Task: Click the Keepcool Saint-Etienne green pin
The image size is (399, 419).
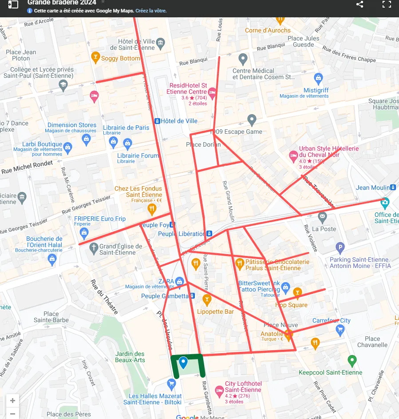Action: pos(352,360)
